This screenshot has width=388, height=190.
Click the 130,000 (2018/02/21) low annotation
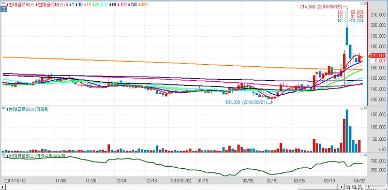tap(246, 103)
